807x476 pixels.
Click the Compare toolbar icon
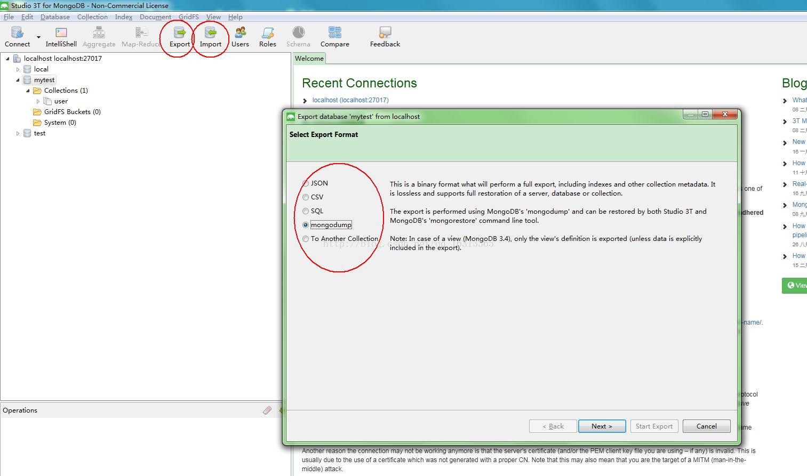tap(335, 37)
